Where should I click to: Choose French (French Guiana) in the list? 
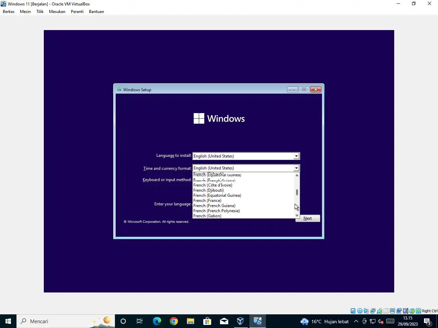(214, 206)
